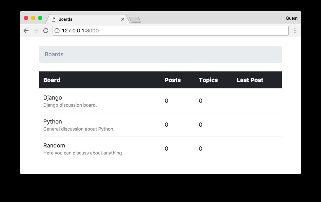Click the Topics column header
This screenshot has height=202, width=321.
[x=208, y=80]
